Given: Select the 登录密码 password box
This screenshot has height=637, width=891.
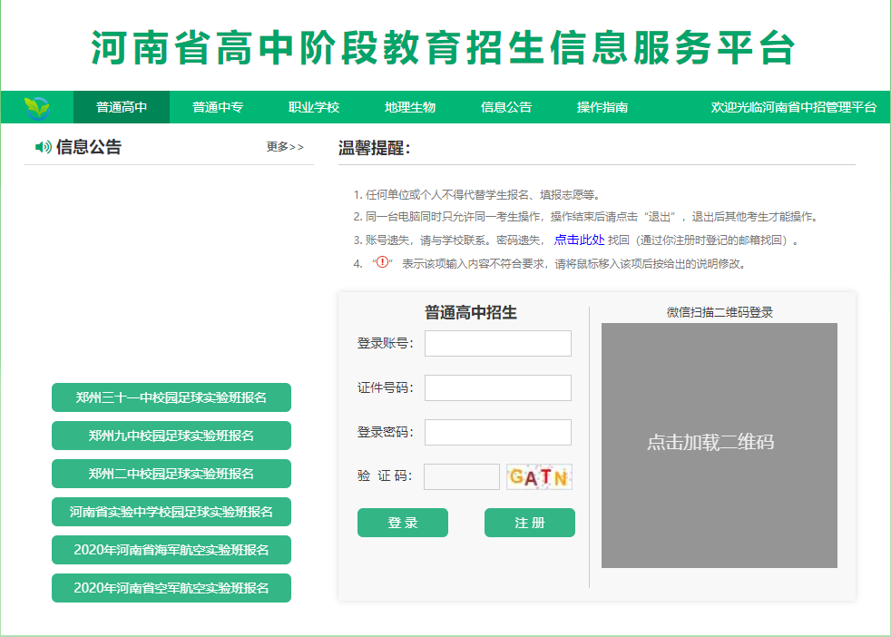Looking at the screenshot, I should click(498, 432).
